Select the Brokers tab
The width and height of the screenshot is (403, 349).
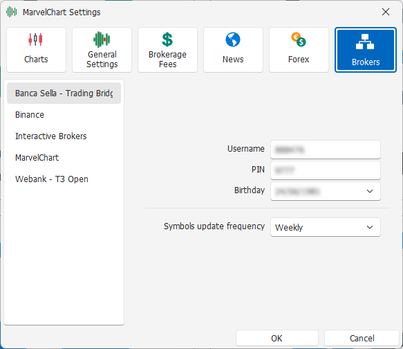point(366,50)
